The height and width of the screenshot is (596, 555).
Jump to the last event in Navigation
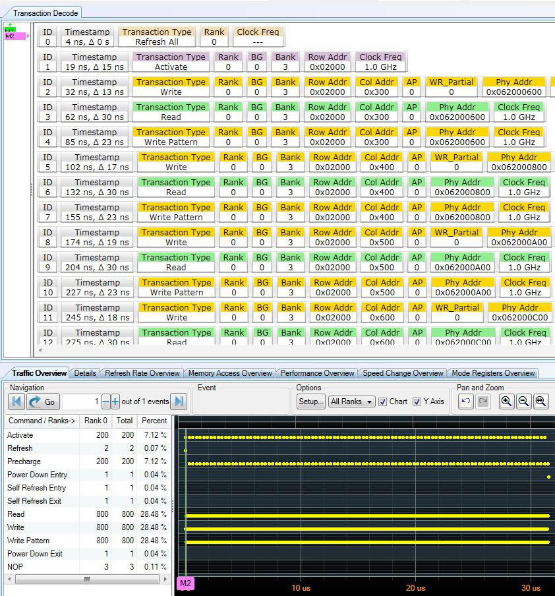pyautogui.click(x=179, y=402)
